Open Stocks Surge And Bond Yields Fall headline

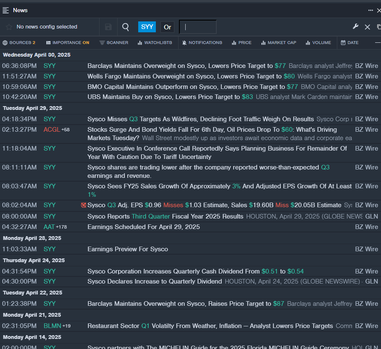click(x=212, y=134)
